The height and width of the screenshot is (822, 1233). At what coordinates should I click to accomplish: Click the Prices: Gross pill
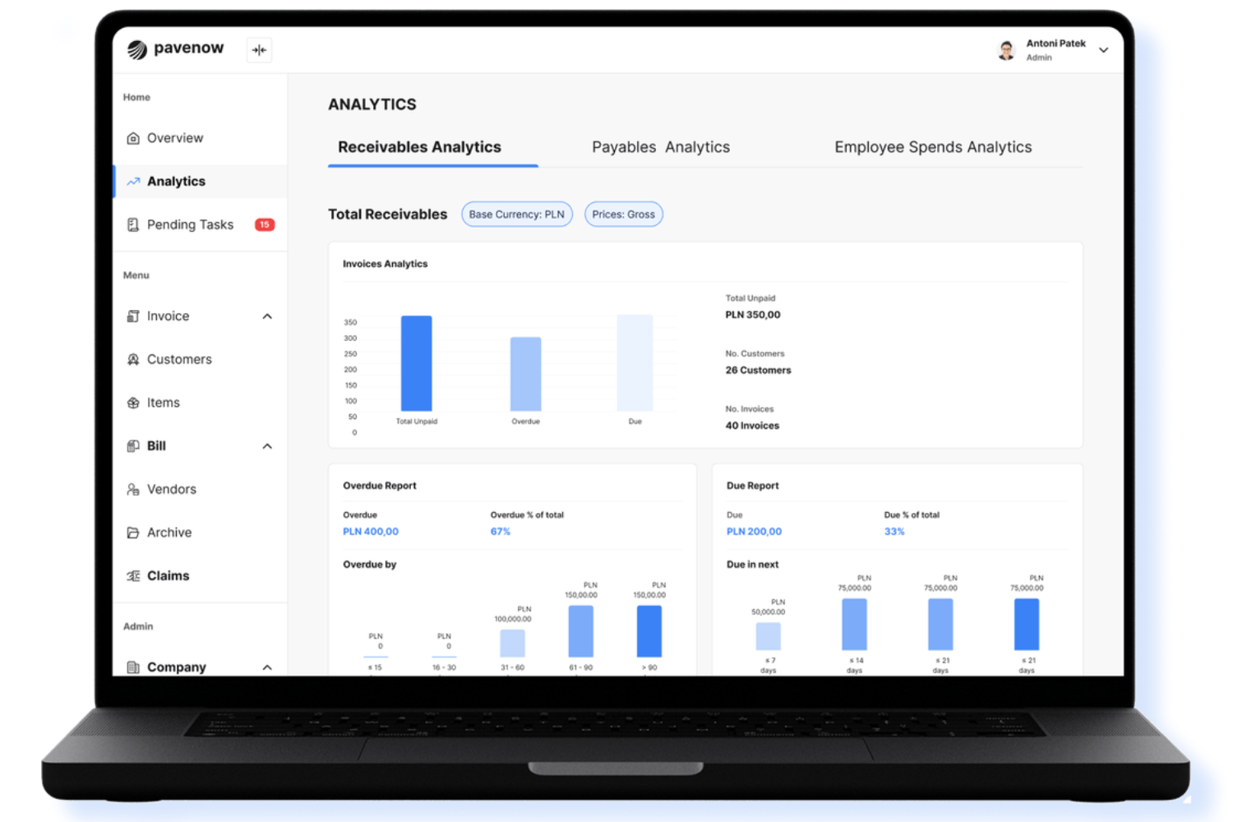(624, 215)
